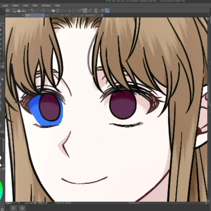This screenshot has height=211, width=211.
Task: Create a new canvas from toolbar
Action: pos(14,11)
